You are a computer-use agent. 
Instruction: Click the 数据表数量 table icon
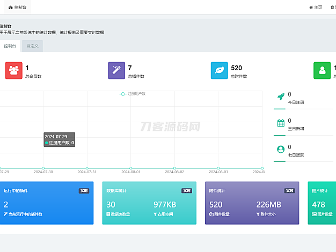click(108, 214)
